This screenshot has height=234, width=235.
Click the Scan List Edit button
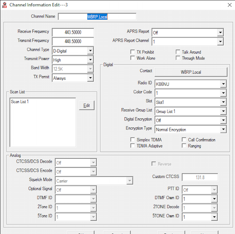[x=87, y=105]
